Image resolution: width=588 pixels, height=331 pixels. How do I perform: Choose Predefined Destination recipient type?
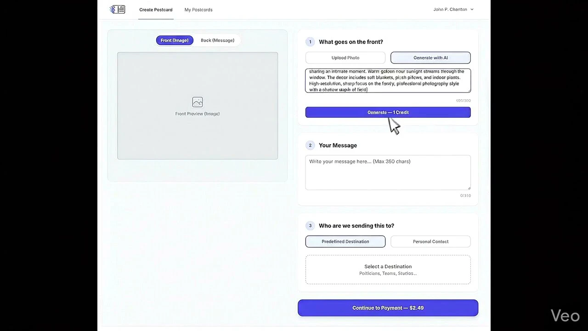(345, 241)
